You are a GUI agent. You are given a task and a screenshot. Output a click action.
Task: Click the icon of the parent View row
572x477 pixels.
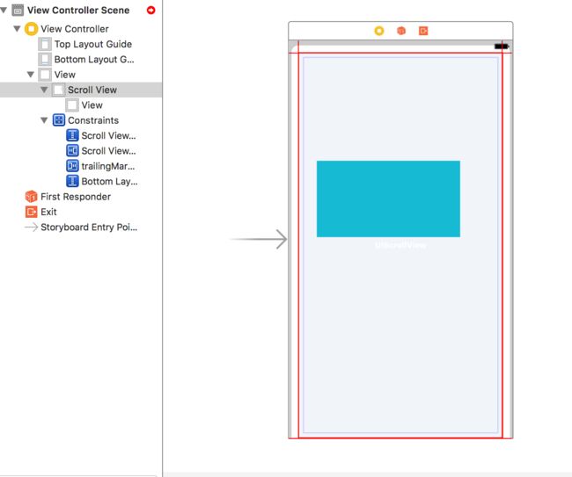45,75
